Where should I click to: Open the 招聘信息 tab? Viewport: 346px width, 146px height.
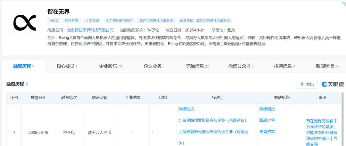coord(284,66)
